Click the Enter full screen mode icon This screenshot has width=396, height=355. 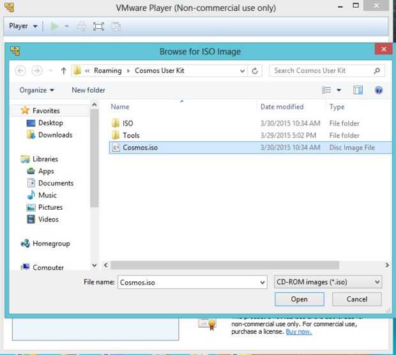98,26
